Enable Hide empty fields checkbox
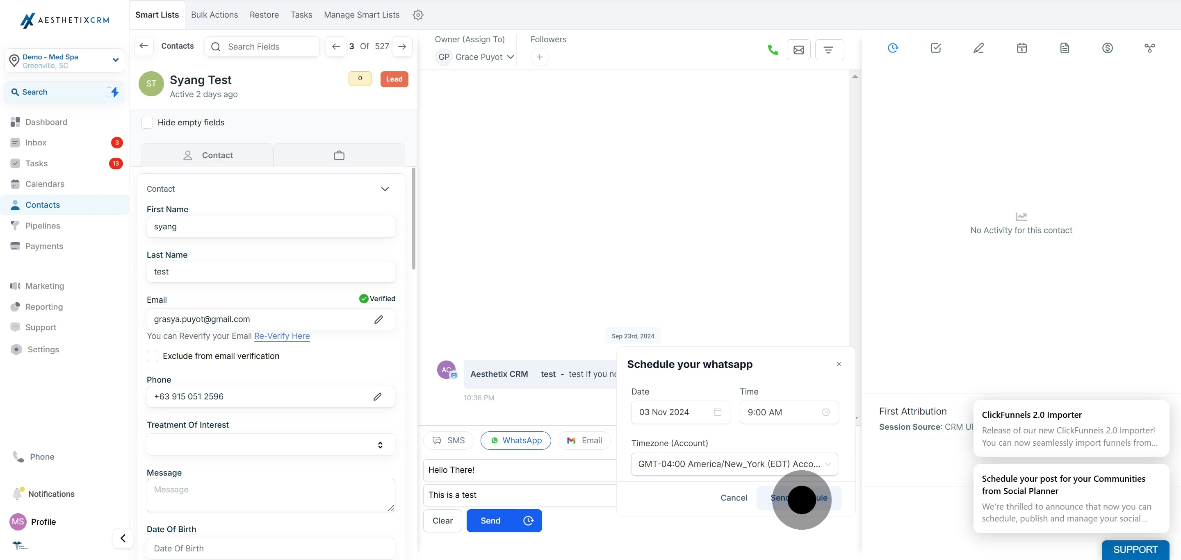This screenshot has width=1181, height=560. coord(147,123)
